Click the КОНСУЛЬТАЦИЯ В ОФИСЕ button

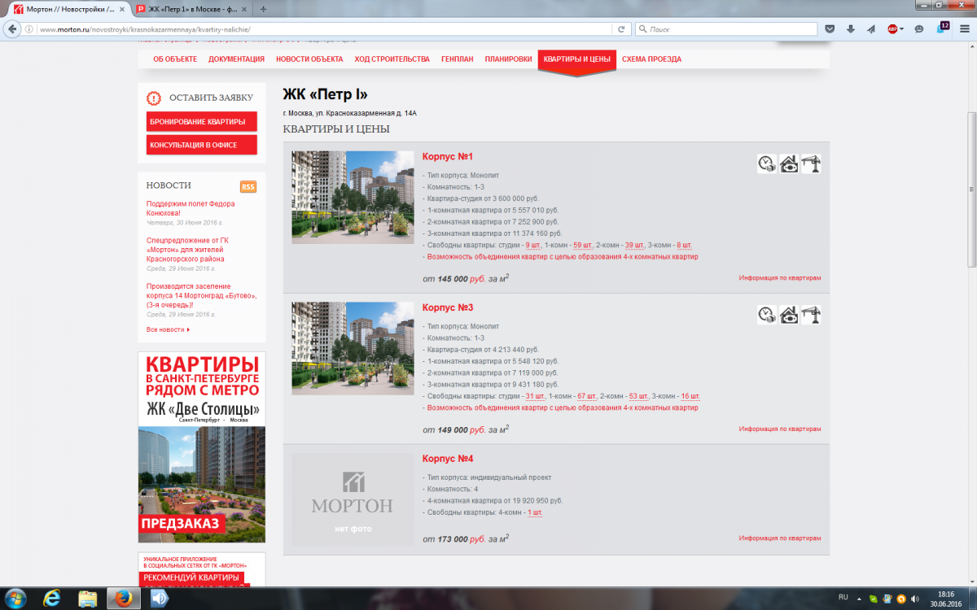point(202,145)
